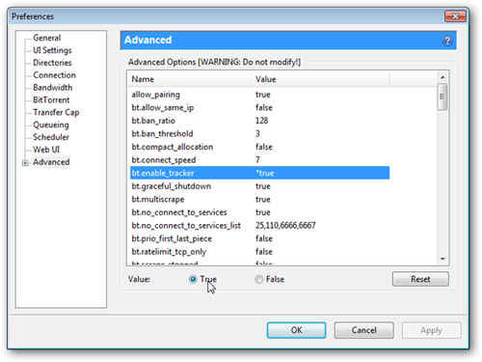Confirm changes with the OK button

296,330
